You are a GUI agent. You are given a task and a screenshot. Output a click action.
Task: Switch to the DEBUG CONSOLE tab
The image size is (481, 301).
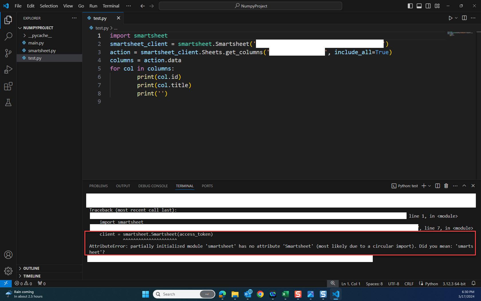[x=153, y=186]
